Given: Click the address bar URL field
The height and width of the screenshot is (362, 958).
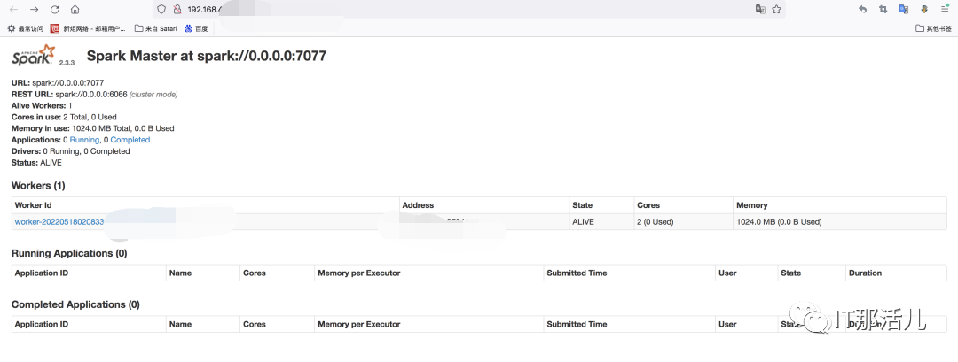Looking at the screenshot, I should 467,9.
